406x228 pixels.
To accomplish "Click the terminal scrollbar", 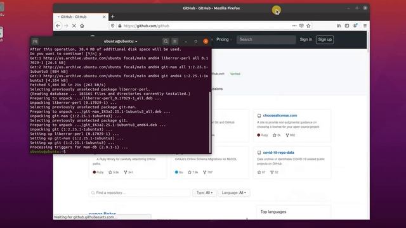I will 210,122.
